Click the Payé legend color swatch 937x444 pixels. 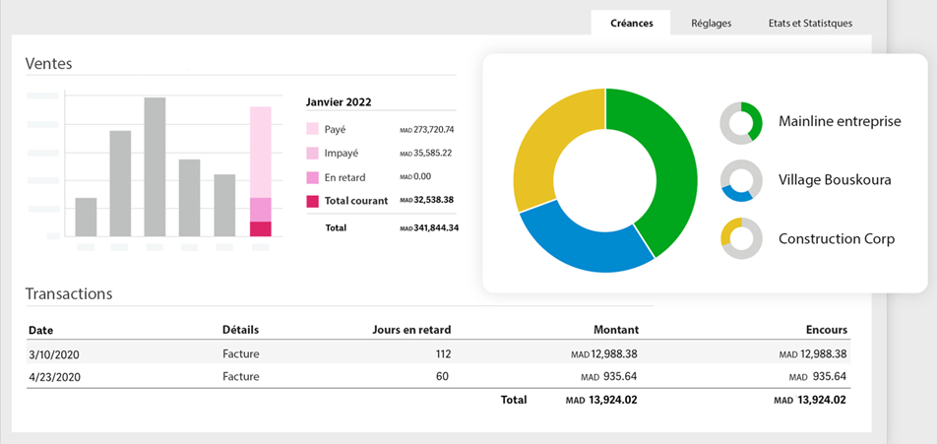312,129
